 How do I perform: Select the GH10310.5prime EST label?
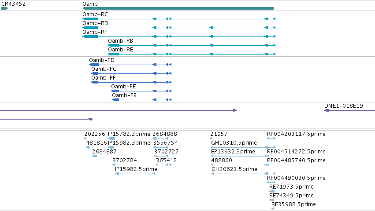pyautogui.click(x=234, y=143)
